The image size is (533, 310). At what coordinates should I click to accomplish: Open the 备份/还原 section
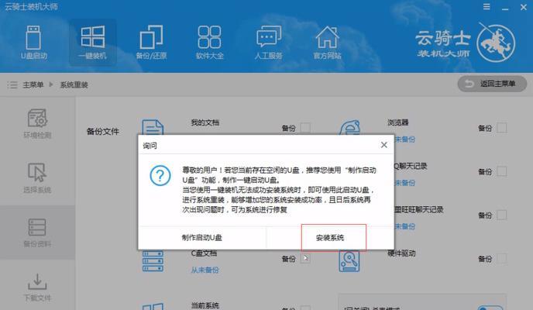point(151,43)
